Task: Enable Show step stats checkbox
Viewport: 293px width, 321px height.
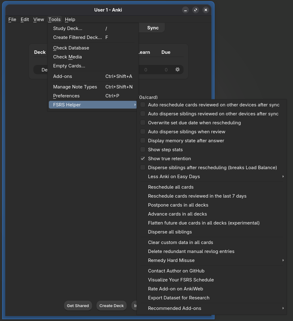Action: [143, 150]
